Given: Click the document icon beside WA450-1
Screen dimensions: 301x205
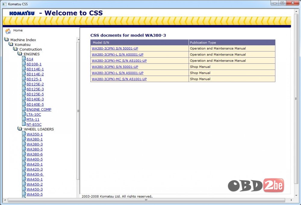Looking at the screenshot, I should pos(24,178).
